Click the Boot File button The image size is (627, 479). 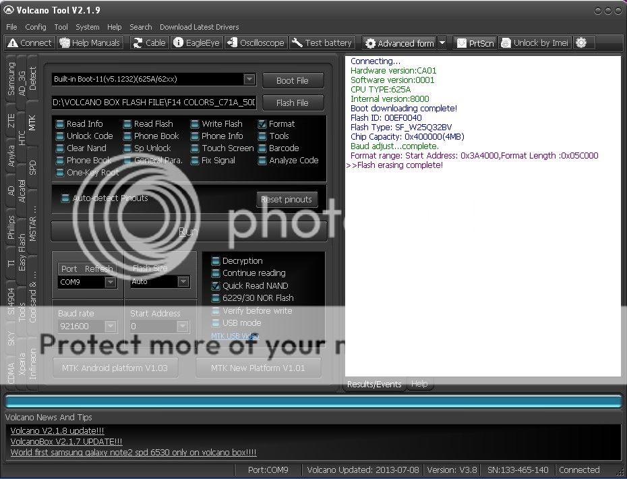[x=293, y=80]
